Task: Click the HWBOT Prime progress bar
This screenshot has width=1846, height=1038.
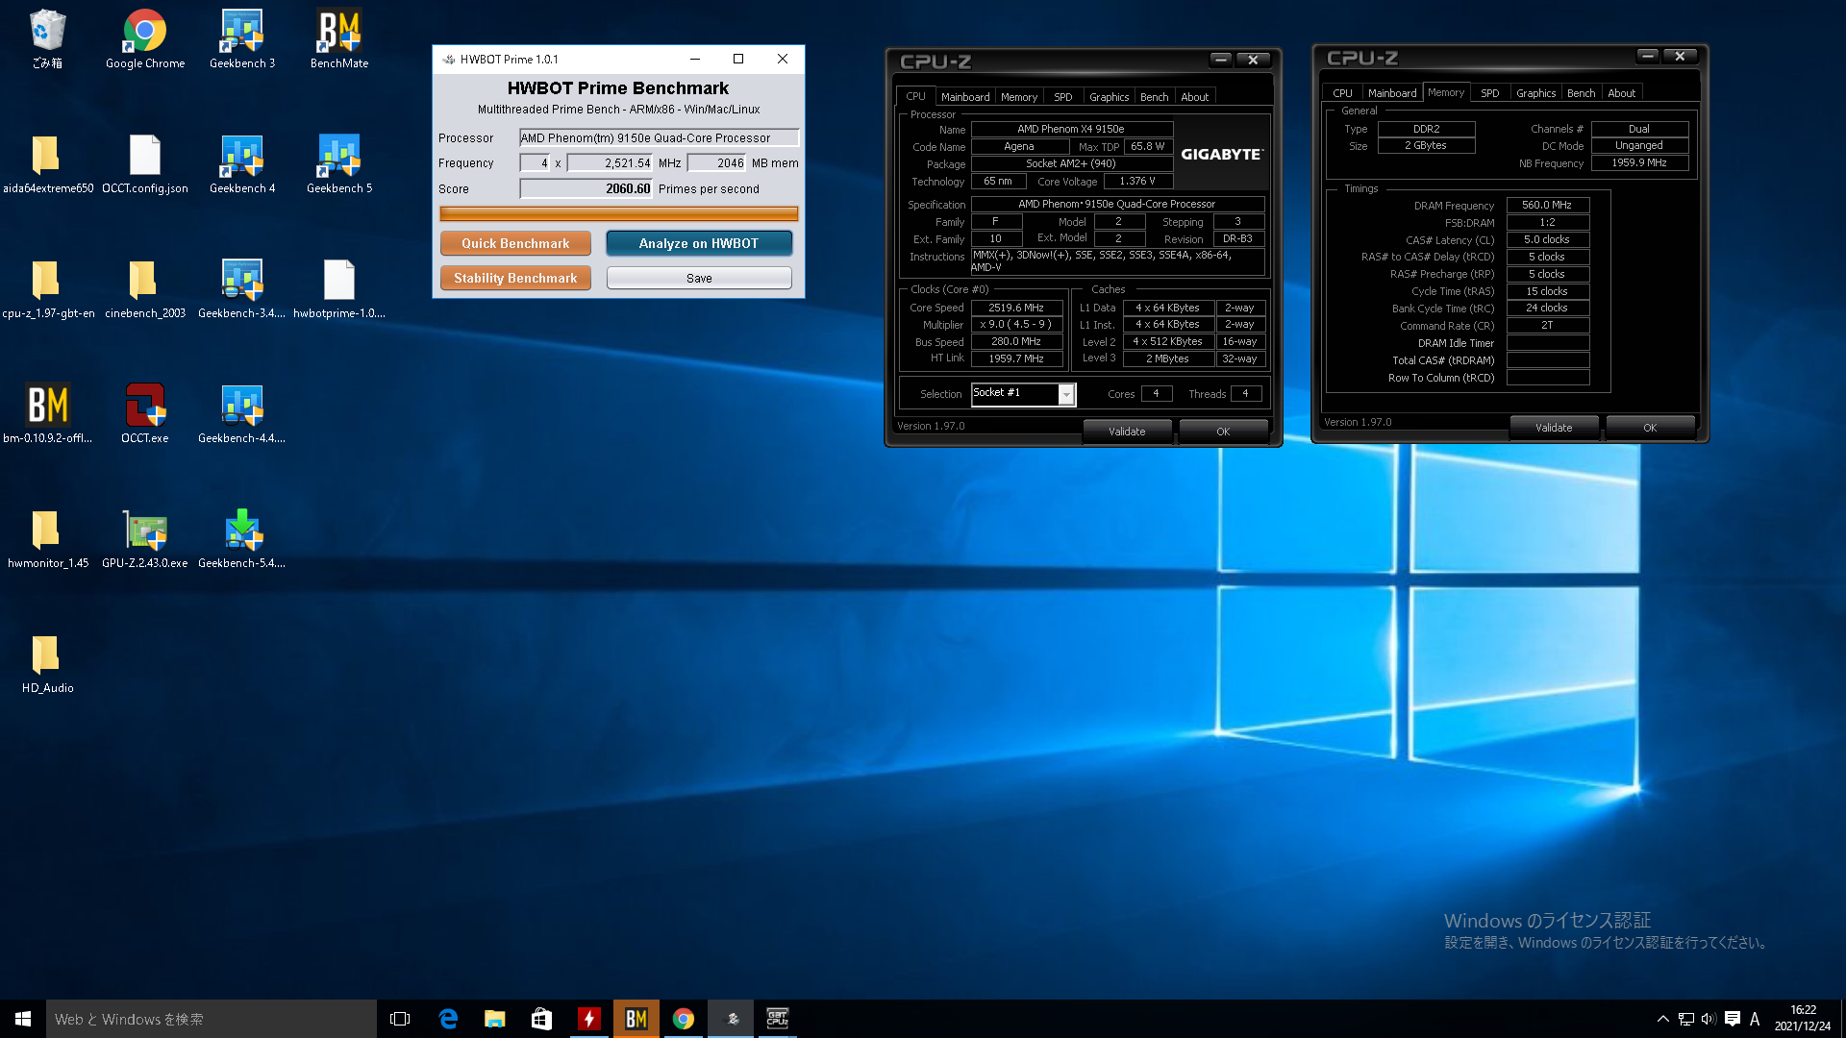Action: pos(618,213)
